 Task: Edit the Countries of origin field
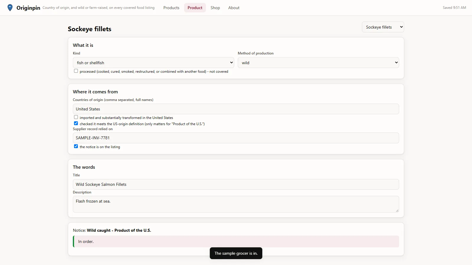236,109
